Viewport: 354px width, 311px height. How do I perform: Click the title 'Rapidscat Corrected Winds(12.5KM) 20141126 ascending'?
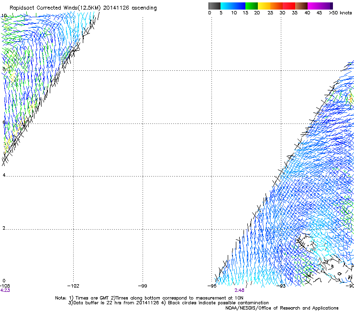click(83, 8)
